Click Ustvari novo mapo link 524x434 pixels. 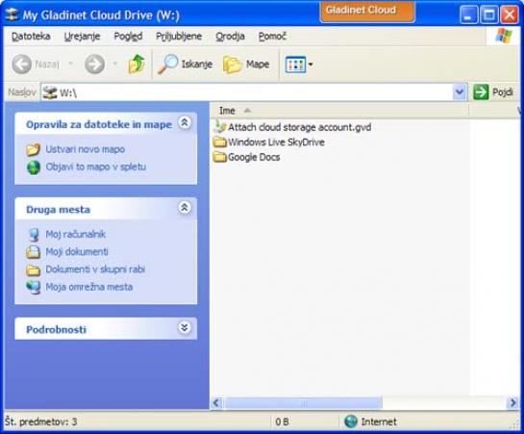(86, 149)
